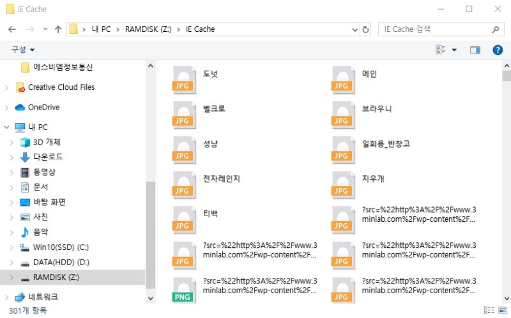
Task: Click the forward navigation arrow
Action: pos(30,29)
